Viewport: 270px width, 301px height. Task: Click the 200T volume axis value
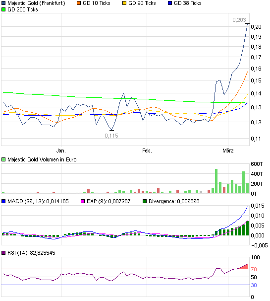coord(257,184)
